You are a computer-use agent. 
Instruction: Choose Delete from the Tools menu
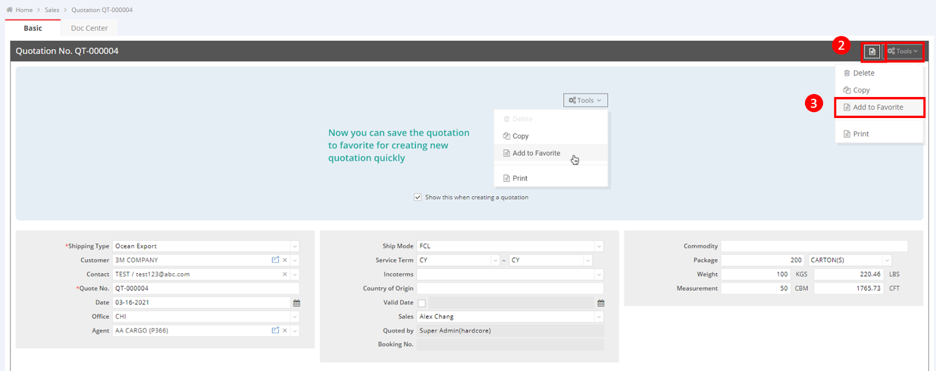(863, 73)
